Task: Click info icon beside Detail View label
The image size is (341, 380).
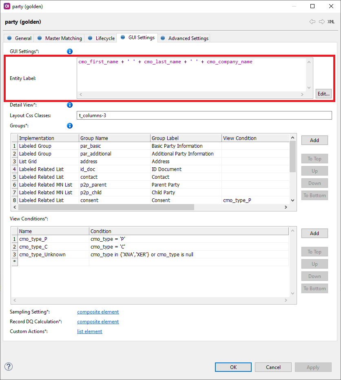Action: pyautogui.click(x=70, y=105)
